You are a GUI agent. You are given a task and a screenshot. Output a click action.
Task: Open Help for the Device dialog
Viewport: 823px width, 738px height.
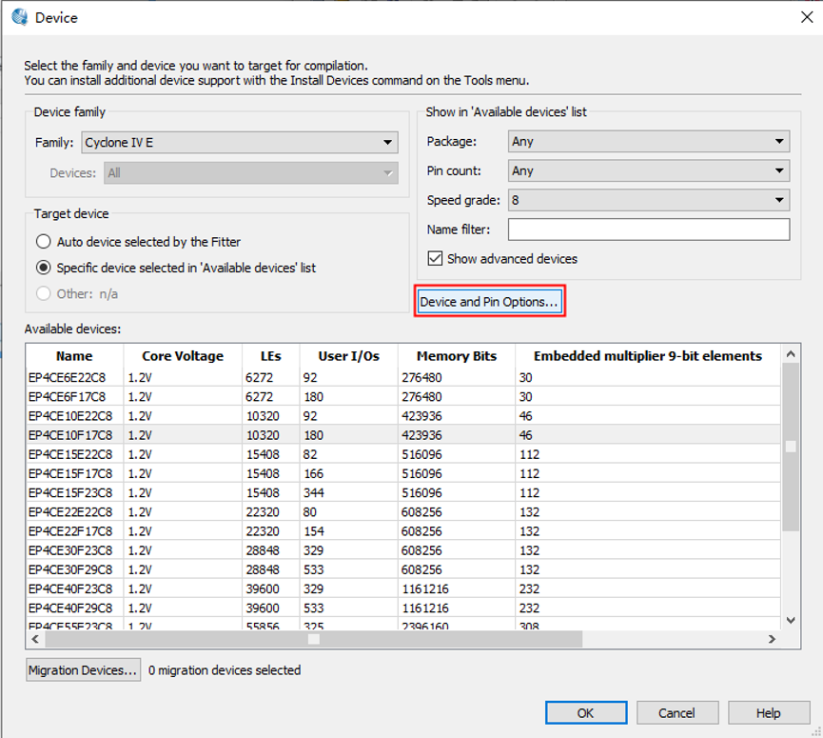click(x=768, y=712)
